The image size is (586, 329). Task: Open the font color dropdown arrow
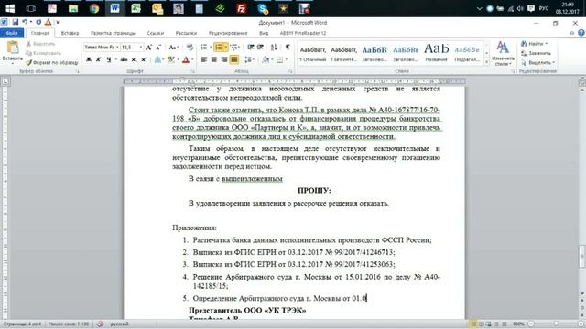click(192, 59)
